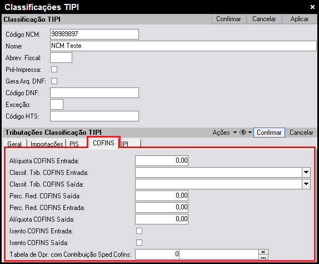This screenshot has height=264, width=319.
Task: Click Sped Cofins code field showing 0
Action: click(x=157, y=254)
